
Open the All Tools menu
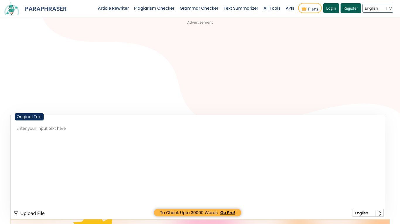272,8
